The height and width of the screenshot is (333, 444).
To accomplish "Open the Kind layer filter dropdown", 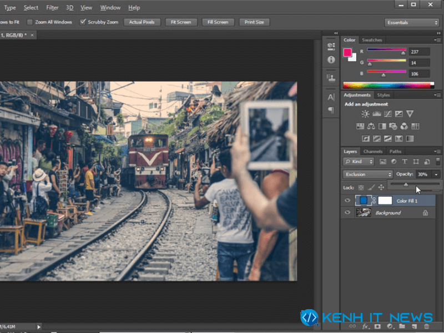I will coord(359,162).
